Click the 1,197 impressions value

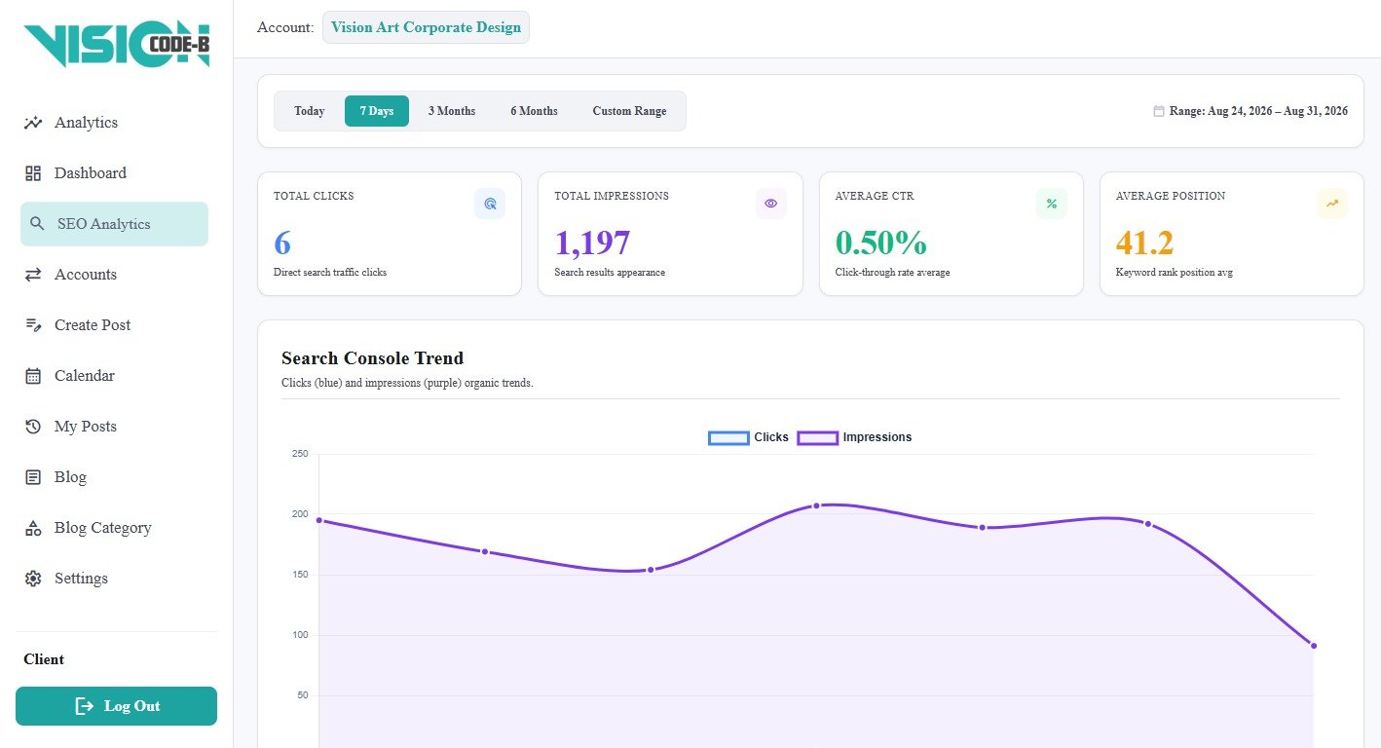coord(592,243)
